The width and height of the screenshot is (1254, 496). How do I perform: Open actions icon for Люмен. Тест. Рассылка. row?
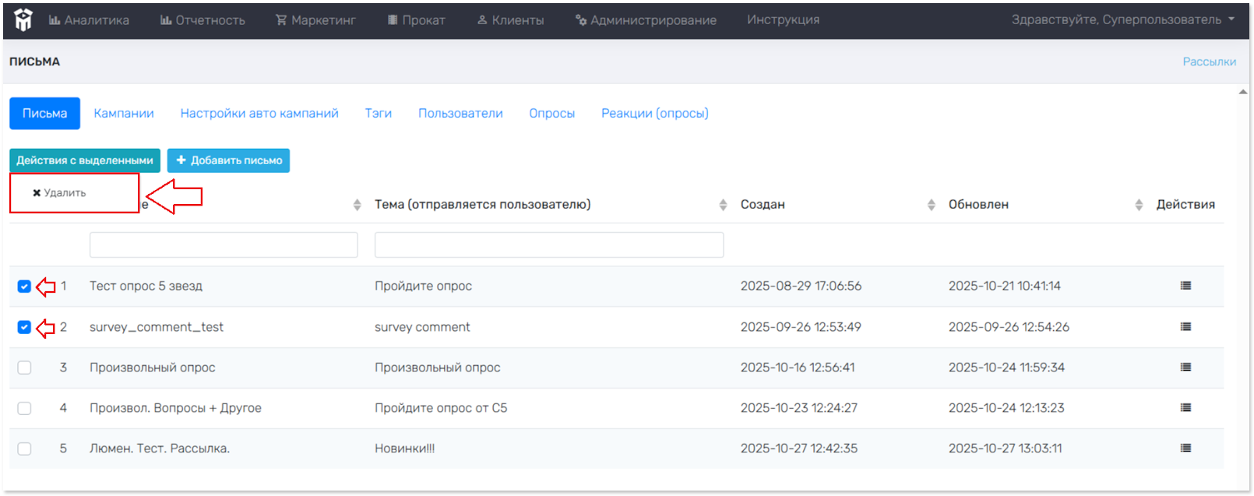pos(1185,449)
